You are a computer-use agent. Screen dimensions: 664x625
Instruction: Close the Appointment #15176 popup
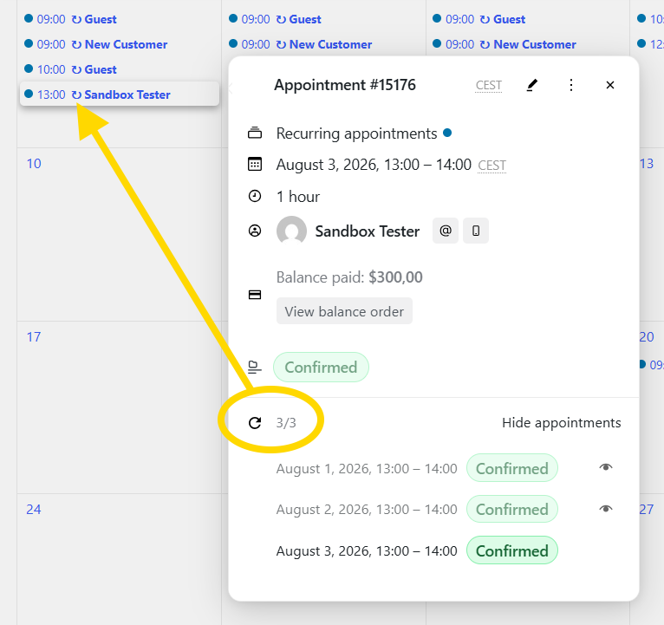click(609, 85)
